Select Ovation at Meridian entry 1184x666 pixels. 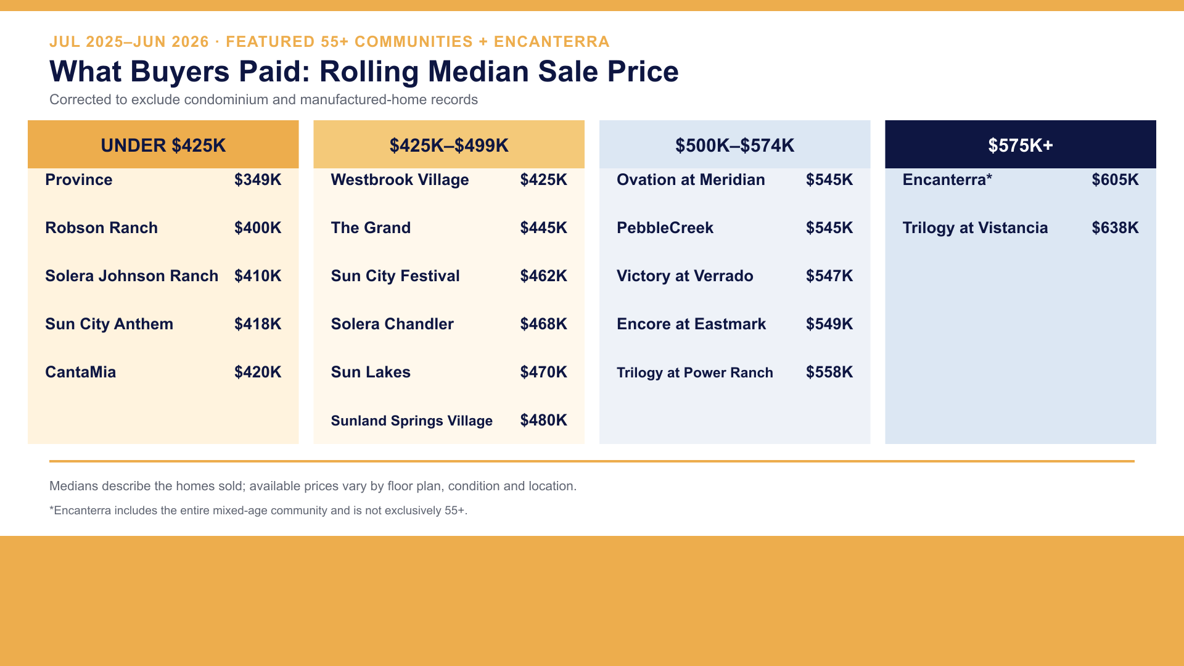pos(734,180)
